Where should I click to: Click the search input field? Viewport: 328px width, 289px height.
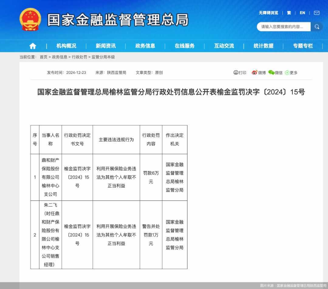[284, 26]
